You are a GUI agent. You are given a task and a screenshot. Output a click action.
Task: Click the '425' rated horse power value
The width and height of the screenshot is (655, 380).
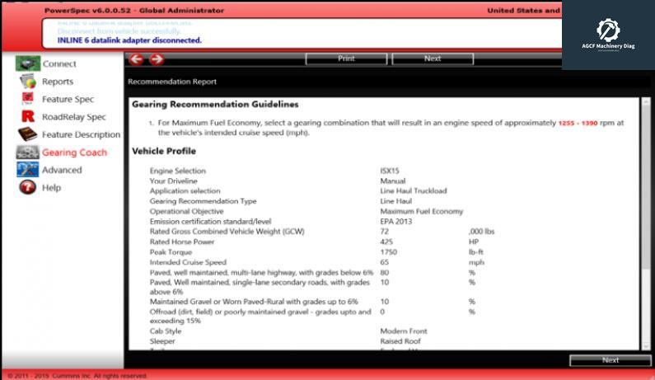tap(386, 242)
